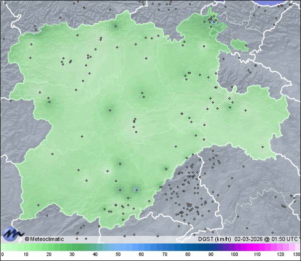Select the 30 km/h green legend swatch
The width and height of the screenshot is (301, 261).
coord(71,247)
